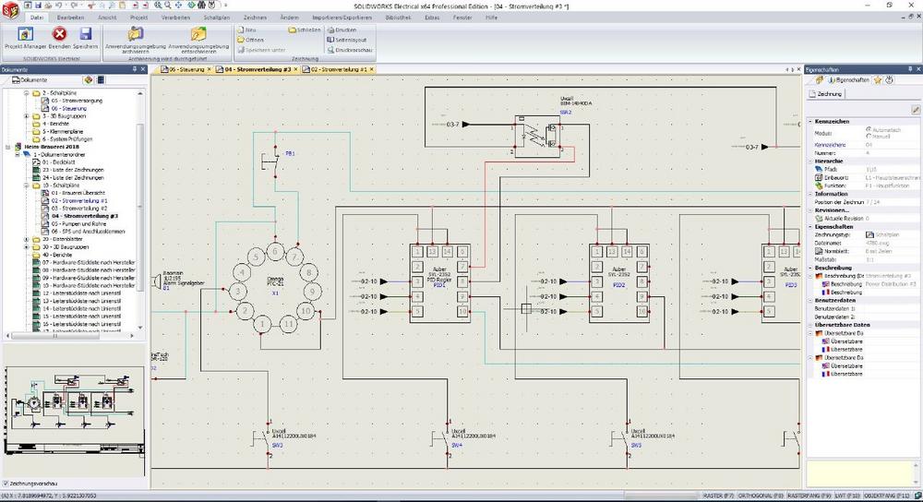Select 23 - Liste der Zeichnungen
Screen dimensions: 923x502
click(x=72, y=170)
